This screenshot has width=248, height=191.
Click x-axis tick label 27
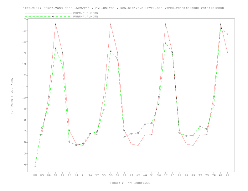click(x=97, y=175)
